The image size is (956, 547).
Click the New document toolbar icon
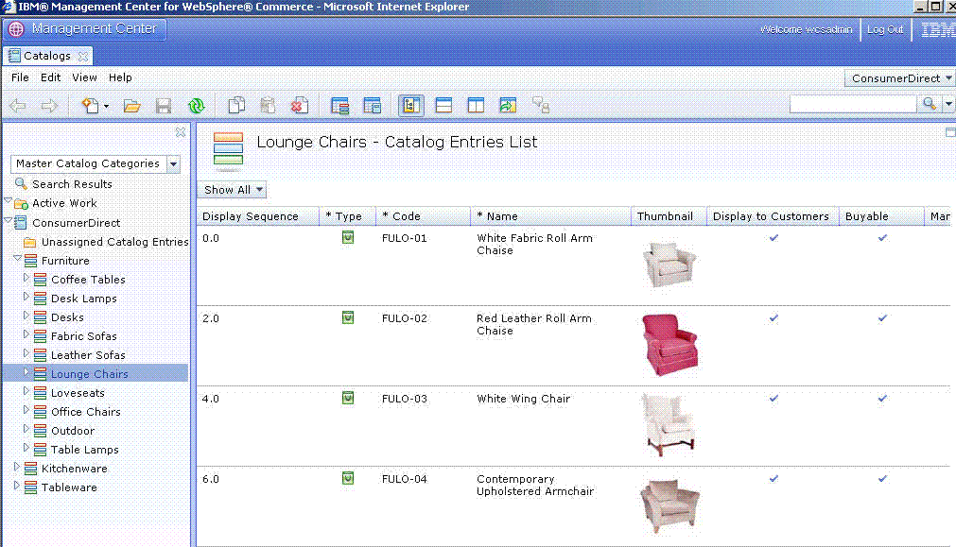[x=90, y=106]
